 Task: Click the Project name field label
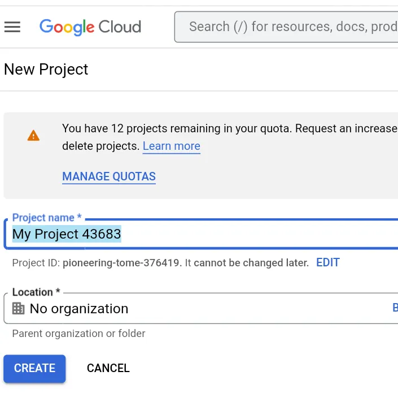(x=47, y=218)
